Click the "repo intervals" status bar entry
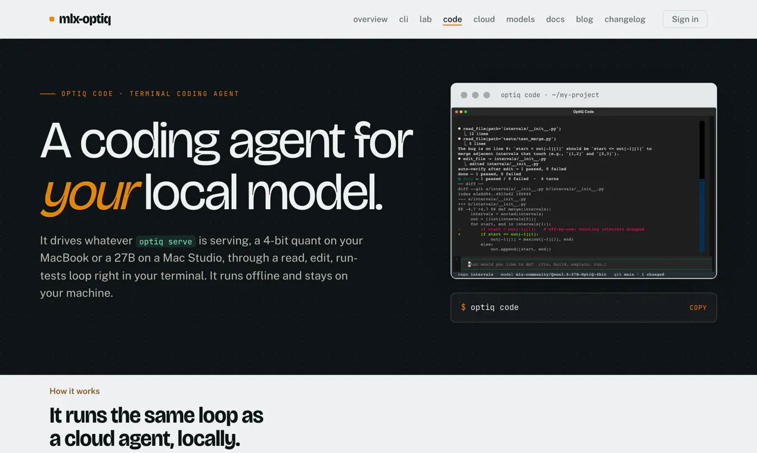Image resolution: width=757 pixels, height=453 pixels. click(x=476, y=275)
